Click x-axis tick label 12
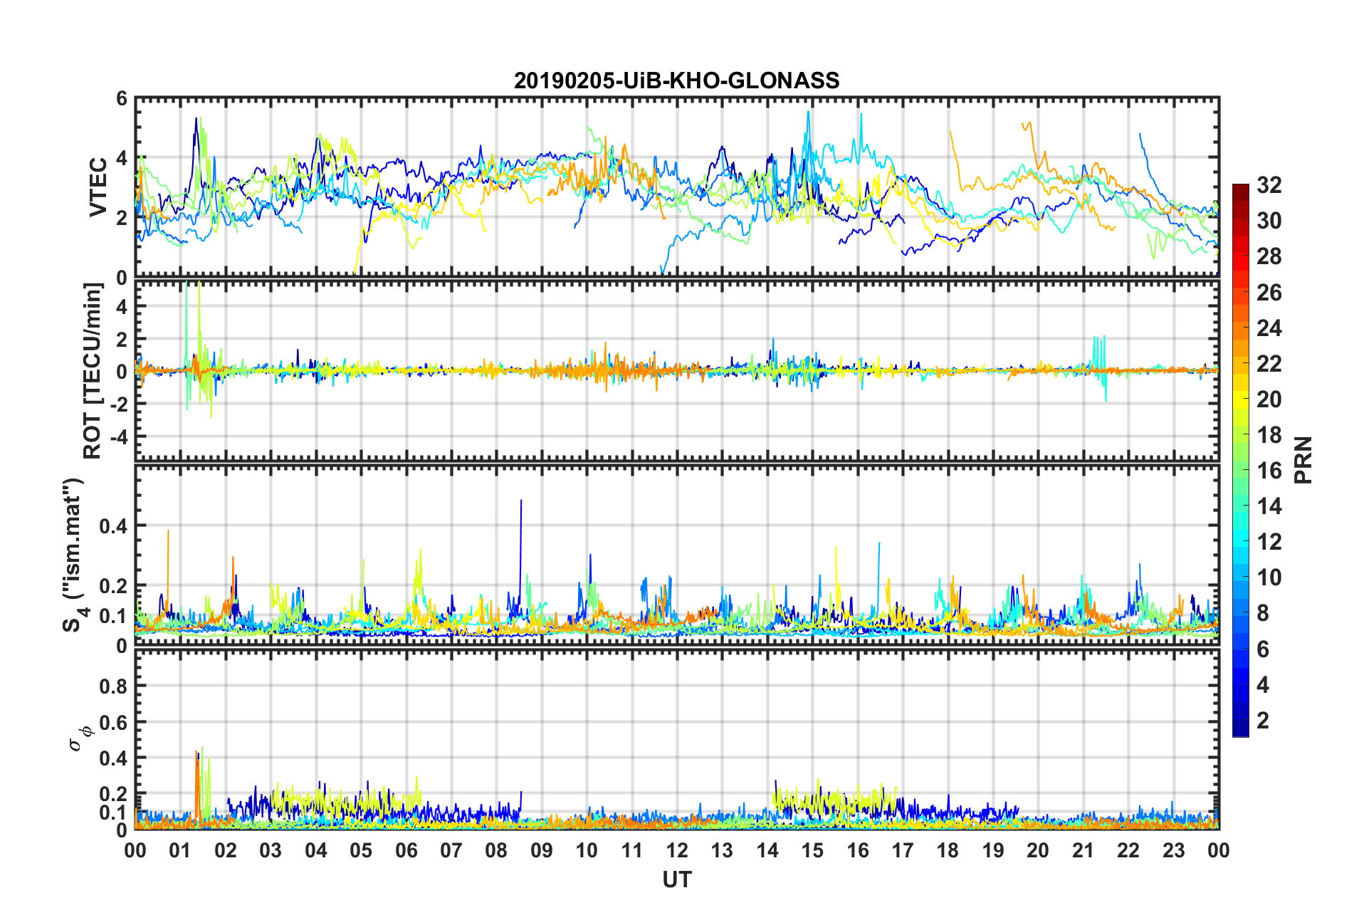The width and height of the screenshot is (1354, 920). [x=677, y=851]
